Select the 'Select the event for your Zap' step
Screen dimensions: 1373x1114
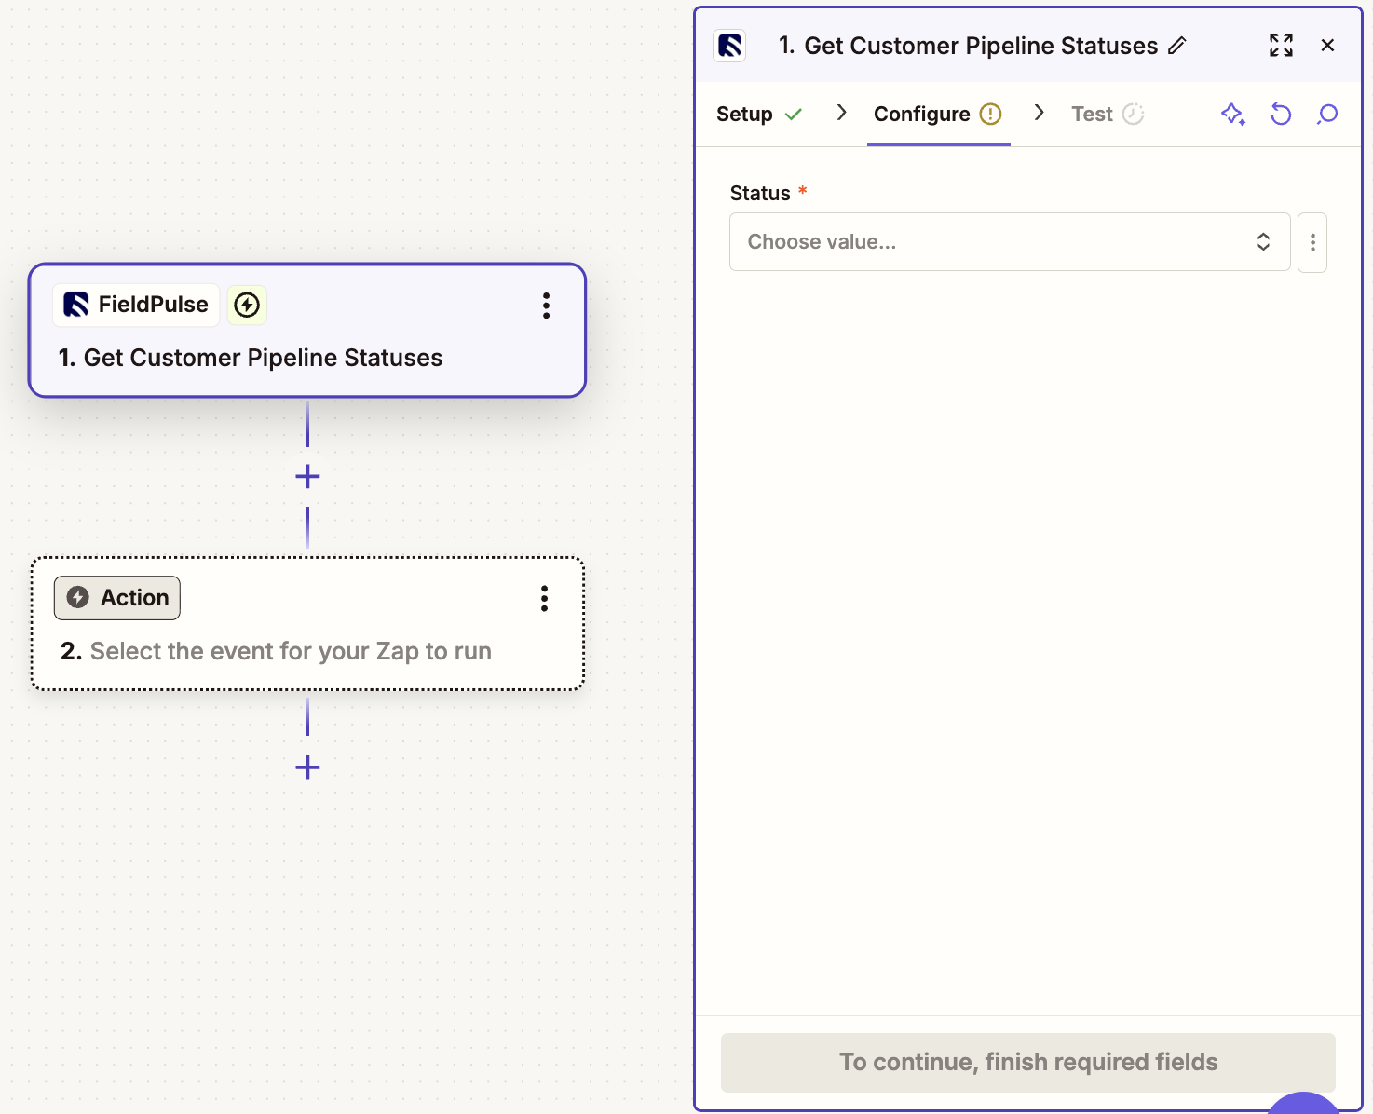tap(307, 624)
